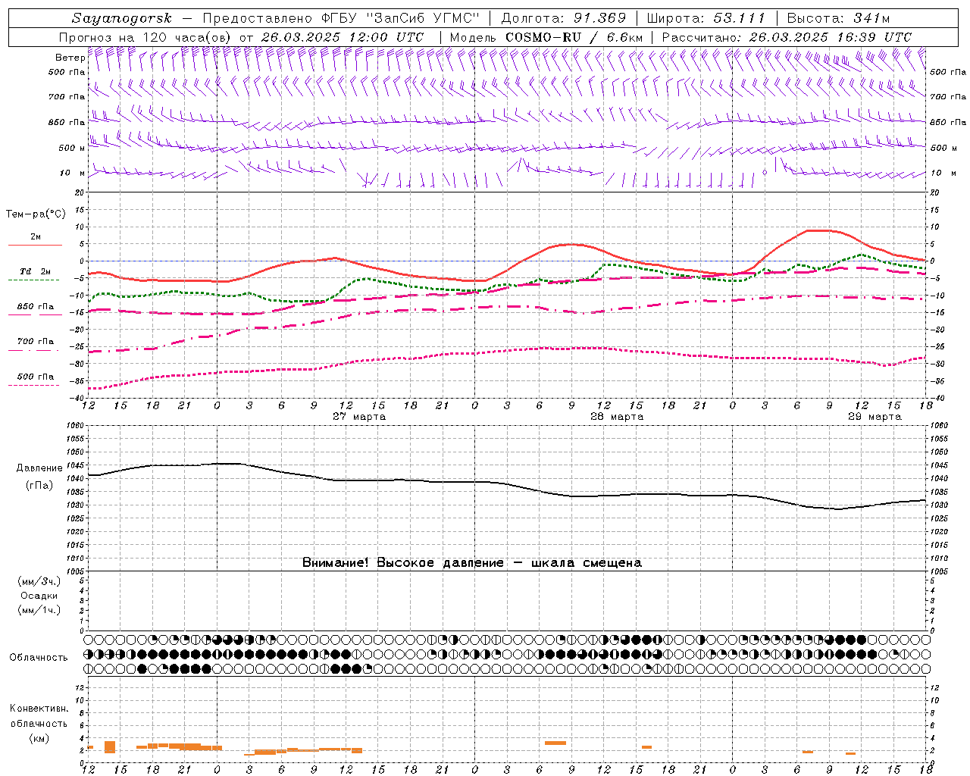The width and height of the screenshot is (970, 776).
Task: Click the Облачность cloudiness row label
Action: pos(39,658)
